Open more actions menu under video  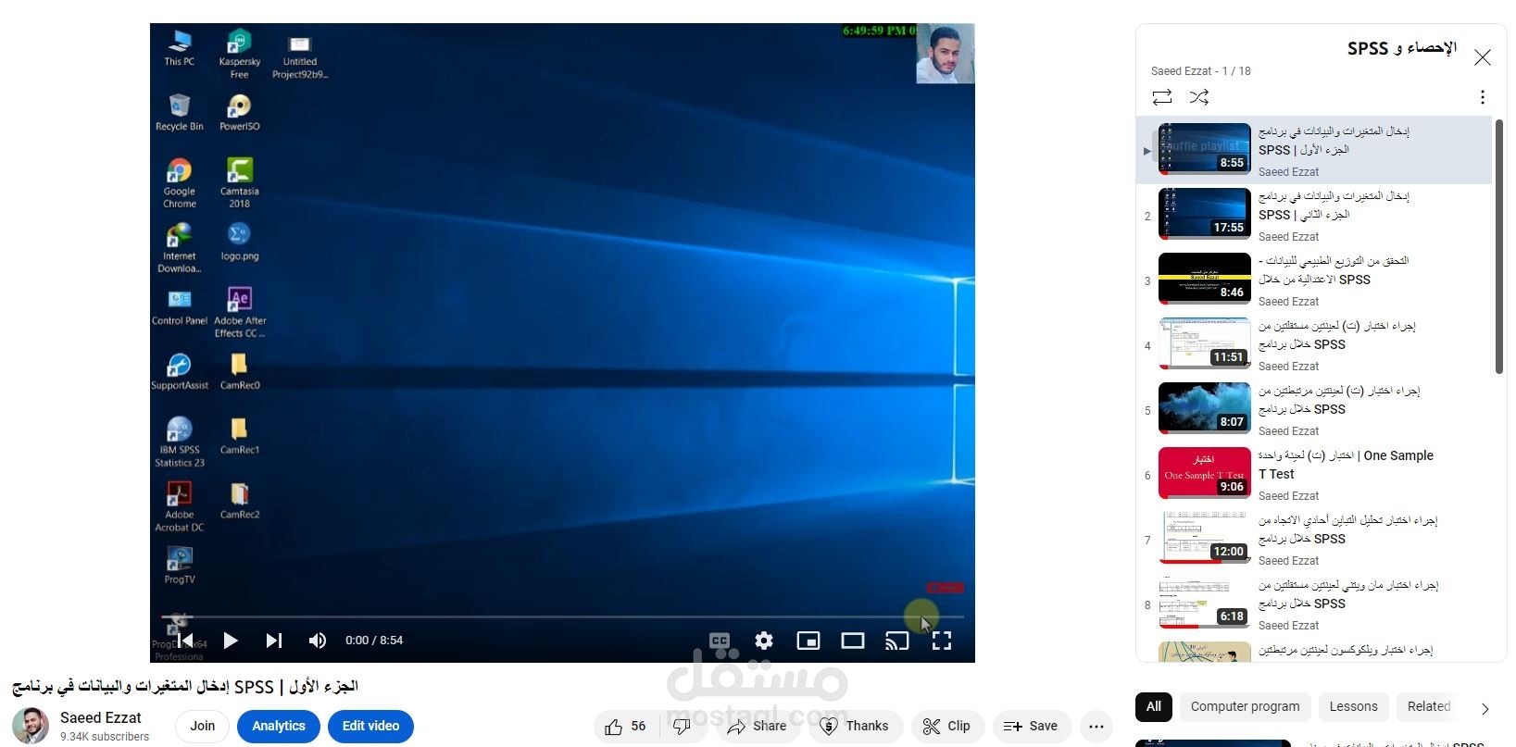point(1096,727)
